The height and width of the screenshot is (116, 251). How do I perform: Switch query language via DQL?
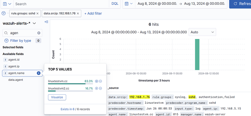click(115, 4)
